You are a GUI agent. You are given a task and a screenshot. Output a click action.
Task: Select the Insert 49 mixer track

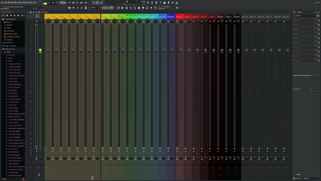tap(286, 16)
